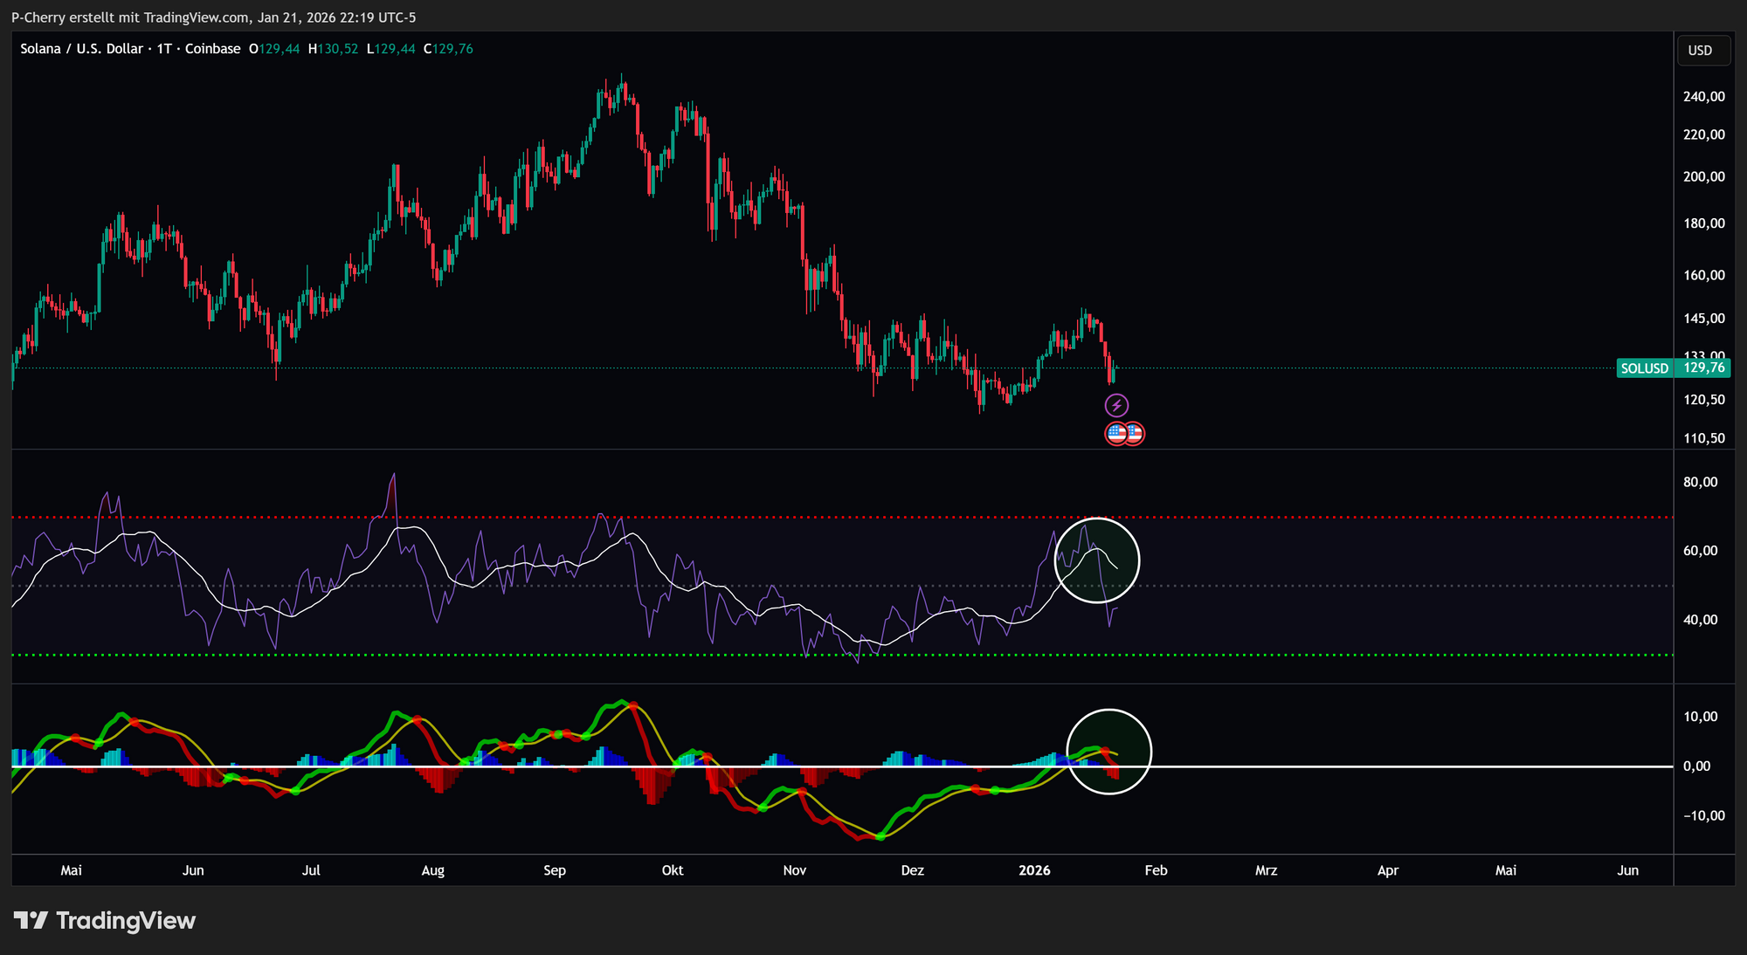Select the Feb label on the time axis
This screenshot has height=955, width=1747.
[1155, 869]
